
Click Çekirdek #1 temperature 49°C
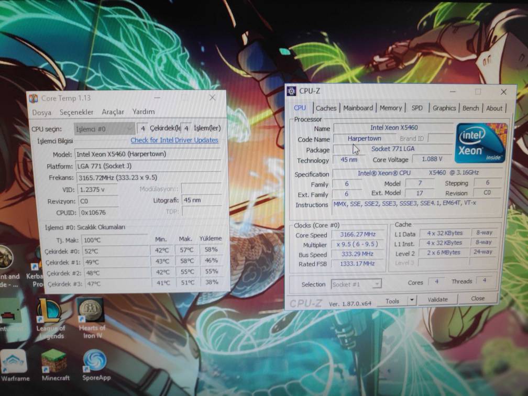click(x=117, y=262)
